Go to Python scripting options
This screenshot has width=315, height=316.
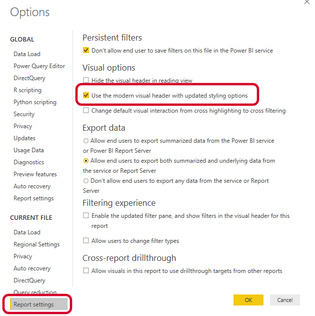[35, 102]
